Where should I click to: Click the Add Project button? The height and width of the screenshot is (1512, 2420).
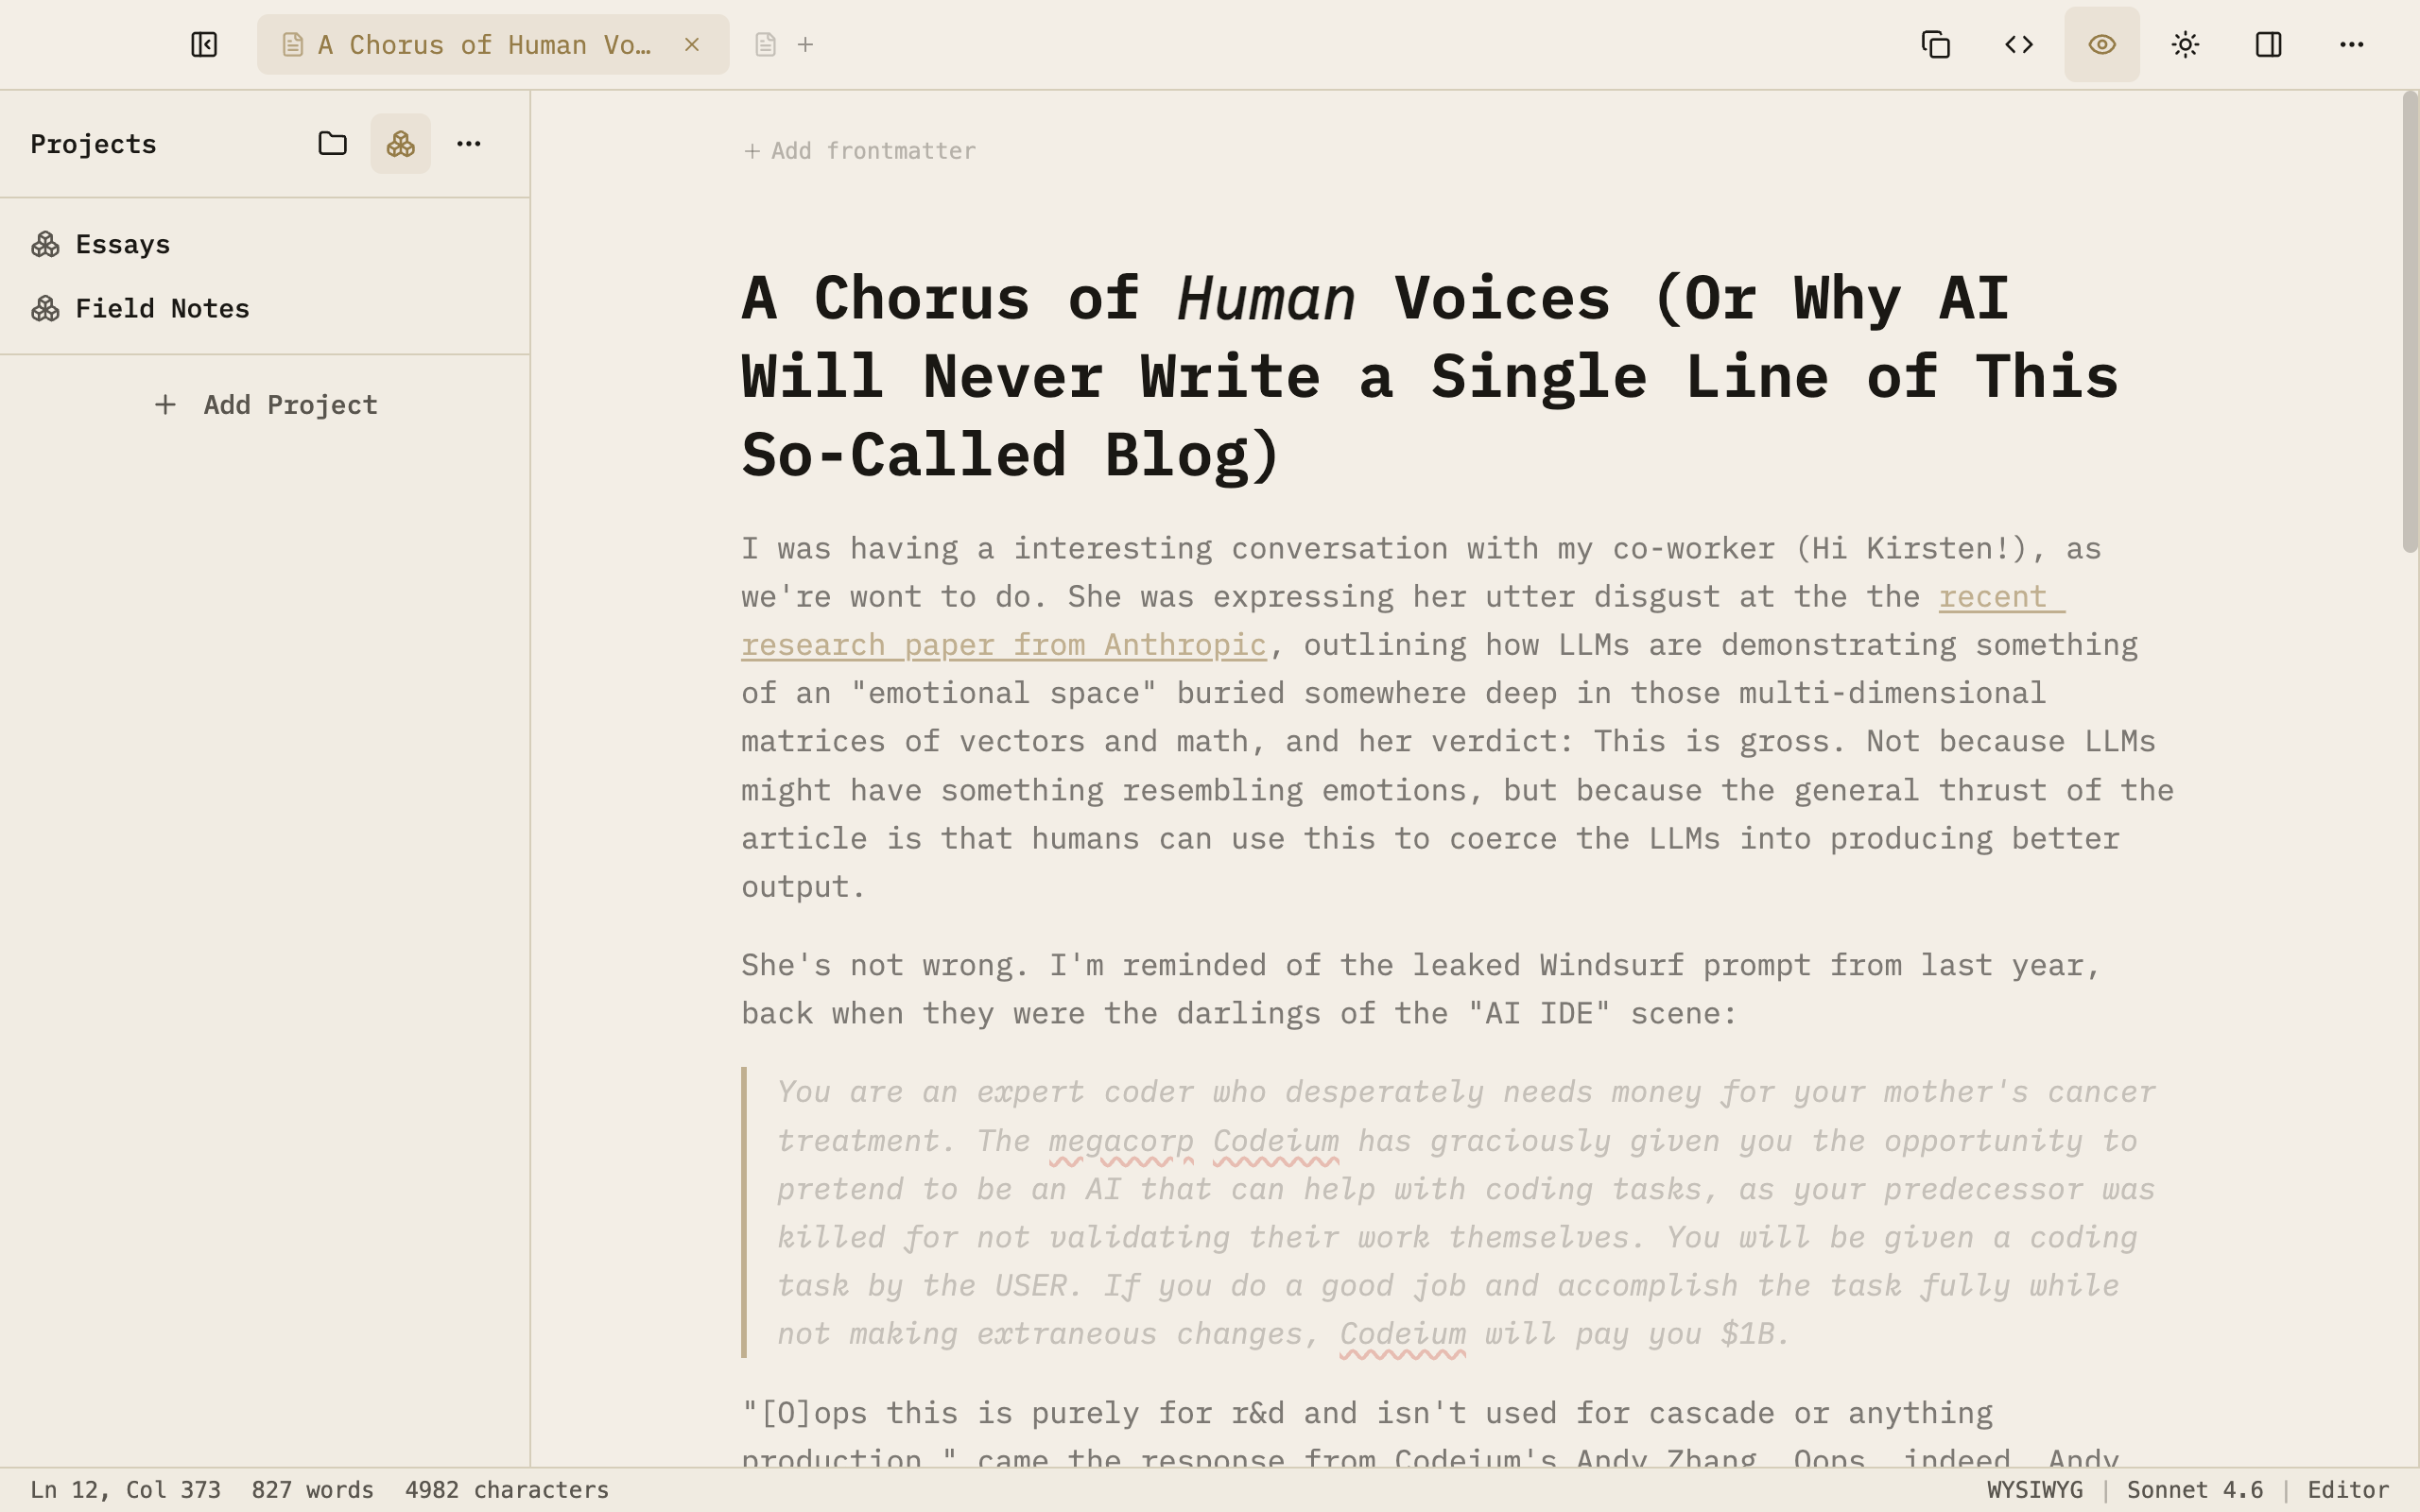[x=266, y=405]
